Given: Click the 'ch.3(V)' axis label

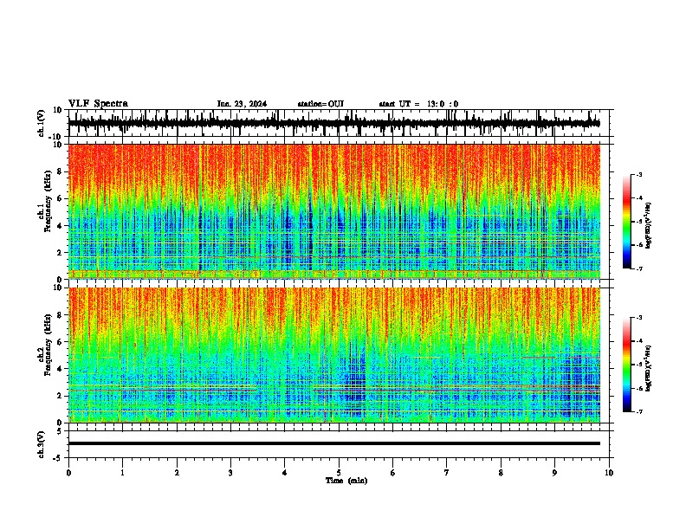Looking at the screenshot, I should click(x=42, y=444).
